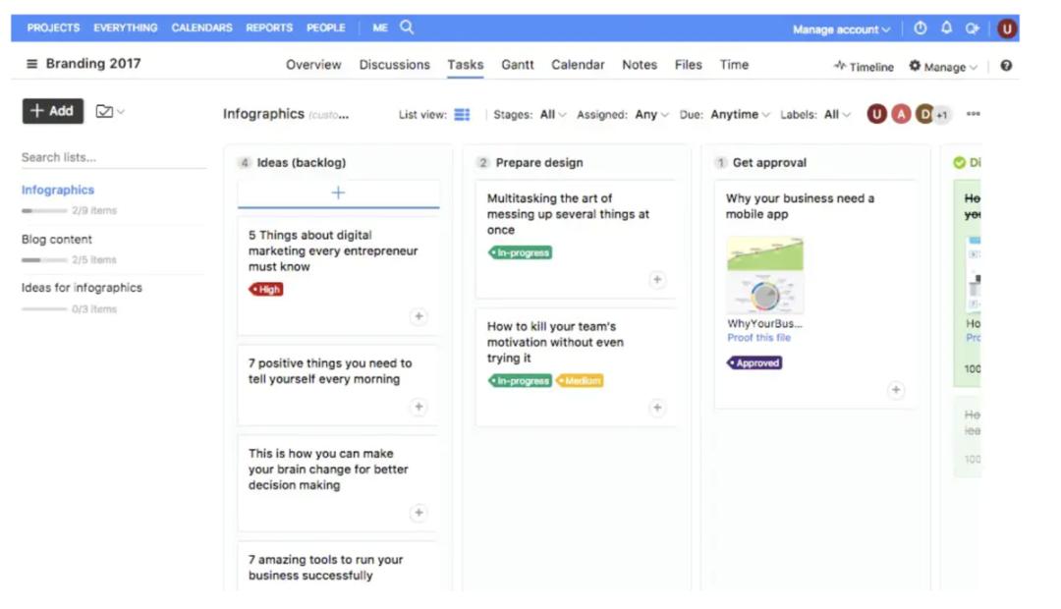Open the Discussions tab
Image resolution: width=1061 pixels, height=609 pixels.
tap(394, 65)
